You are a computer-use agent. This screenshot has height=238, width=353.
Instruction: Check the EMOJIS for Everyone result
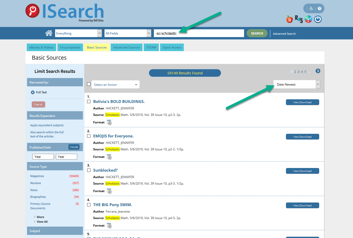coord(89,136)
